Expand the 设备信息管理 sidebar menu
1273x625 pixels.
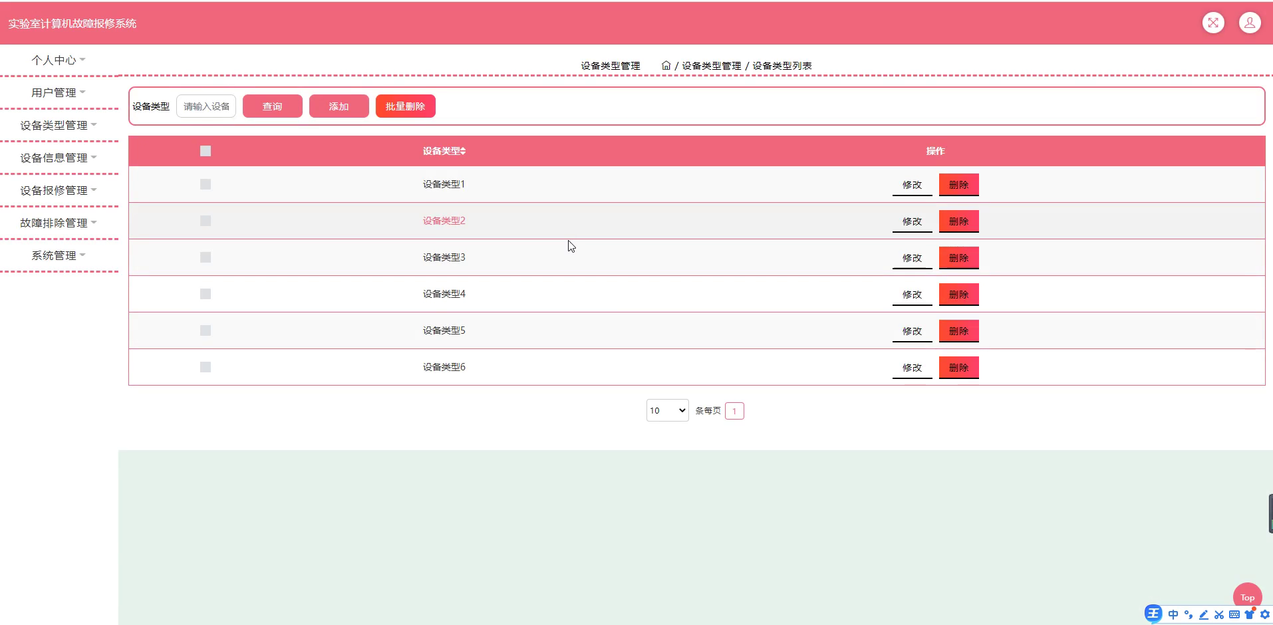[59, 158]
